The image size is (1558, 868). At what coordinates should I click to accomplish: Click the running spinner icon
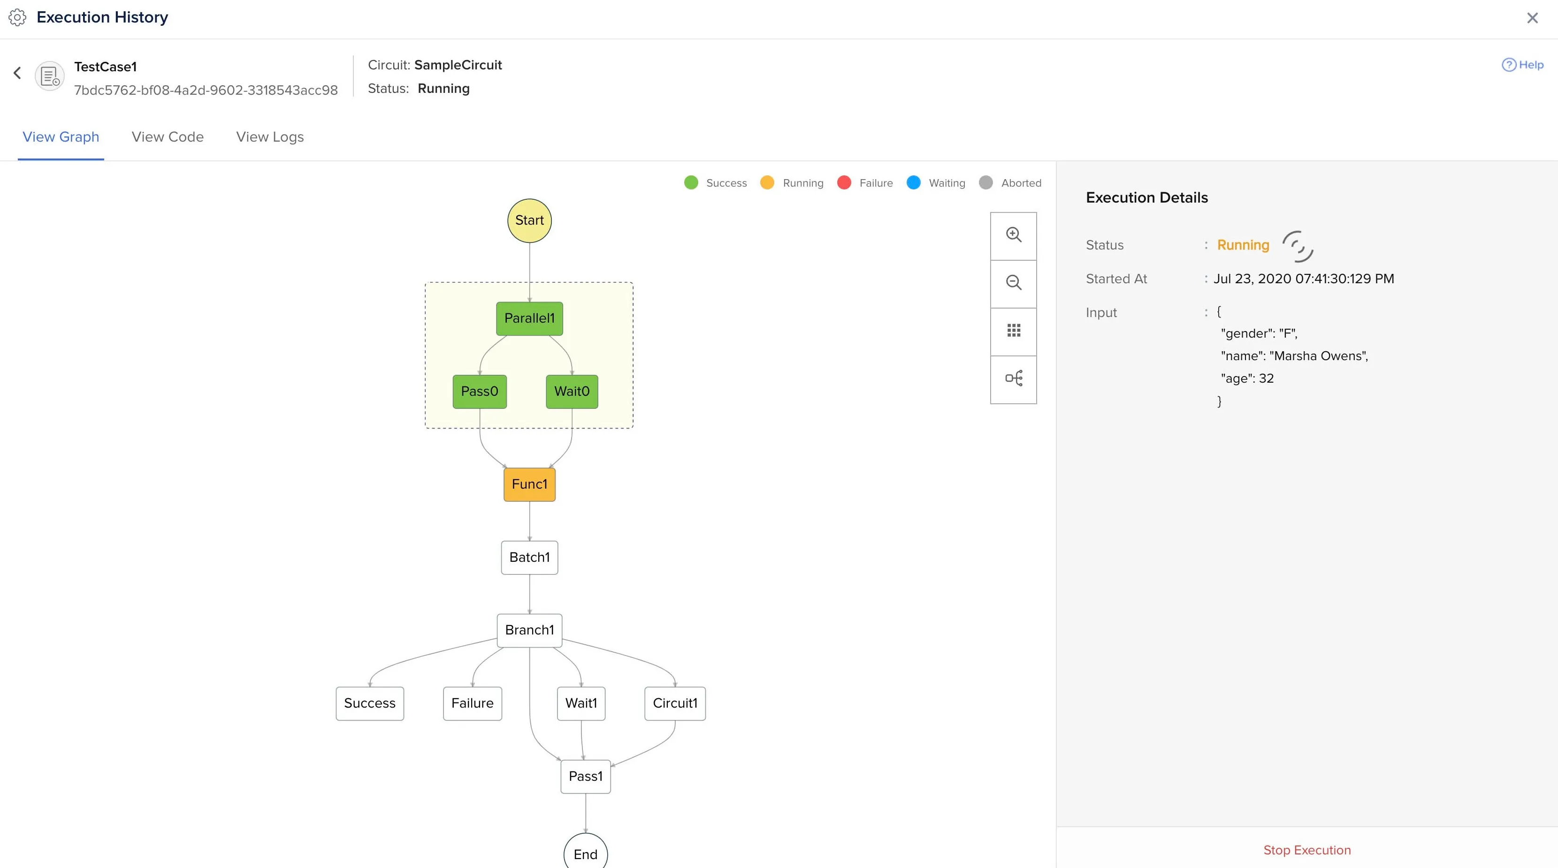coord(1298,246)
